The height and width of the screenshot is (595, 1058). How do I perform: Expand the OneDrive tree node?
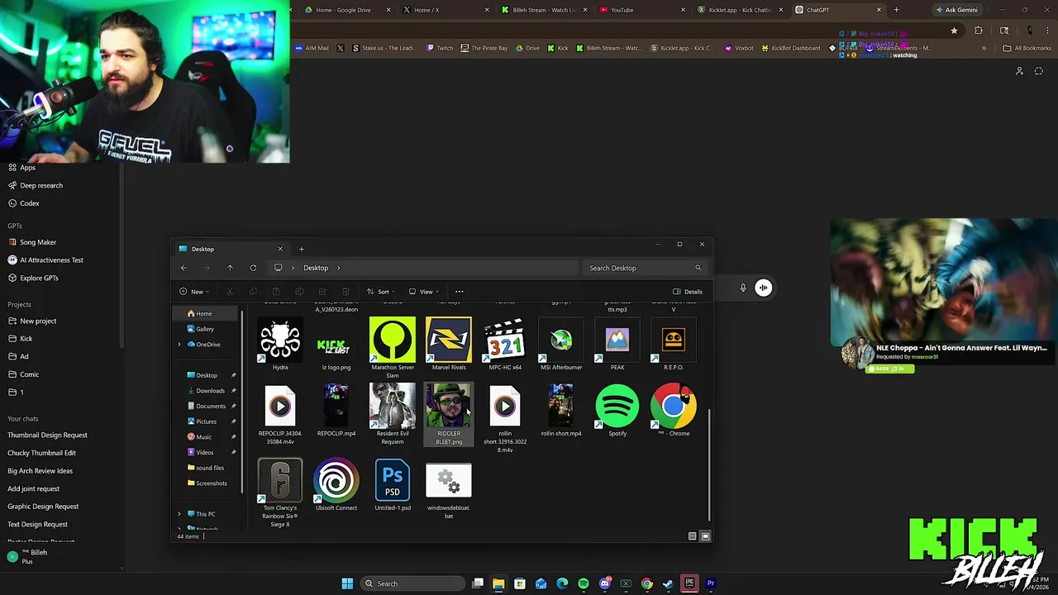(x=179, y=345)
